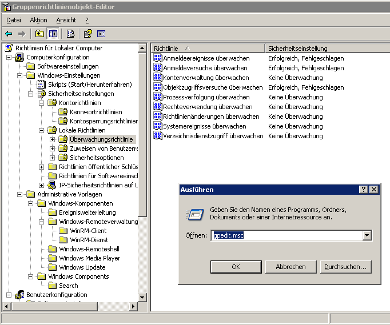Viewport: 390px width, 325px height.
Task: Select the Verzeichnisdienstzugriff überwachen policy icon
Action: coord(158,135)
